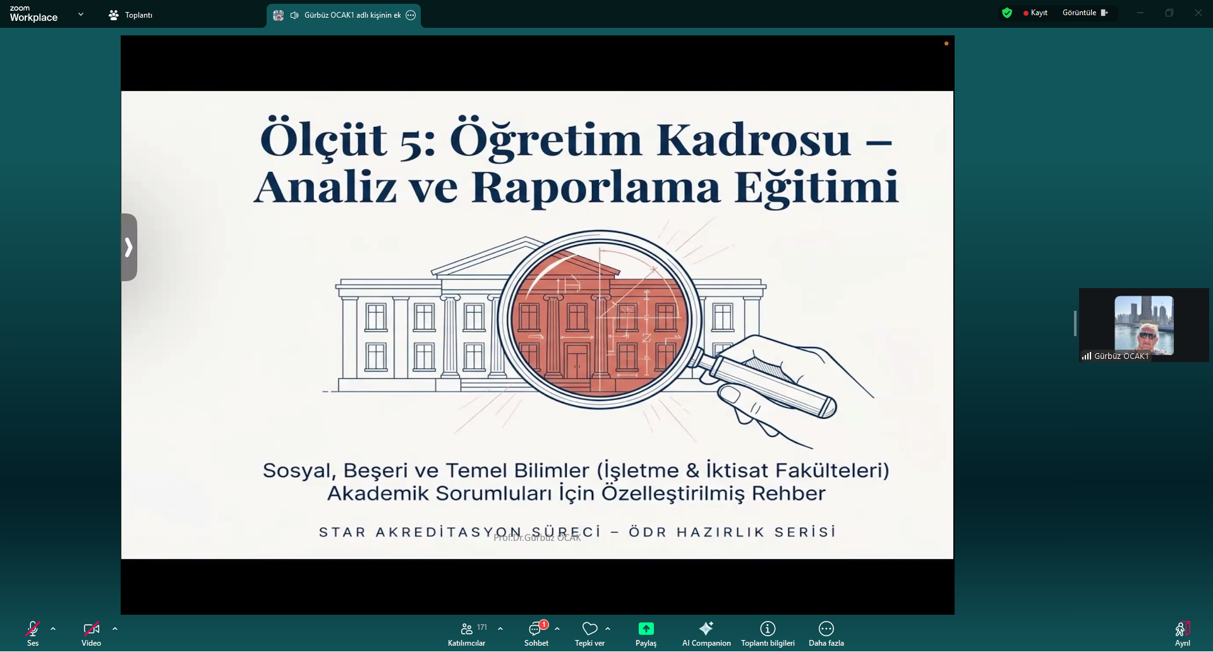
Task: Open the Sohbet chat panel
Action: (536, 632)
